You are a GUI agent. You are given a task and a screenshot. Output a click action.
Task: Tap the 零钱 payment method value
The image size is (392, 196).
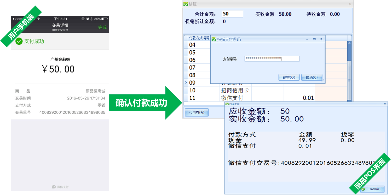coord(101,105)
